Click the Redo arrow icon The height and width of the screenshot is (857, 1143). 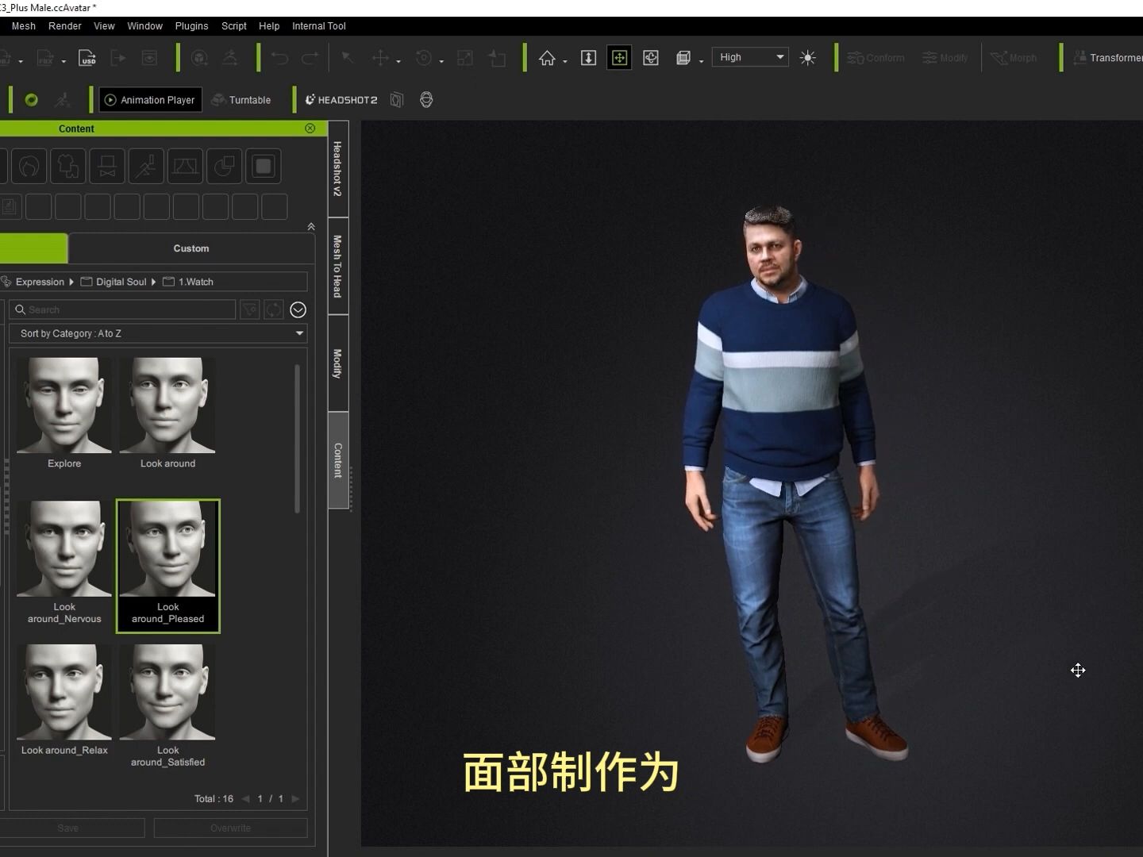coord(310,58)
